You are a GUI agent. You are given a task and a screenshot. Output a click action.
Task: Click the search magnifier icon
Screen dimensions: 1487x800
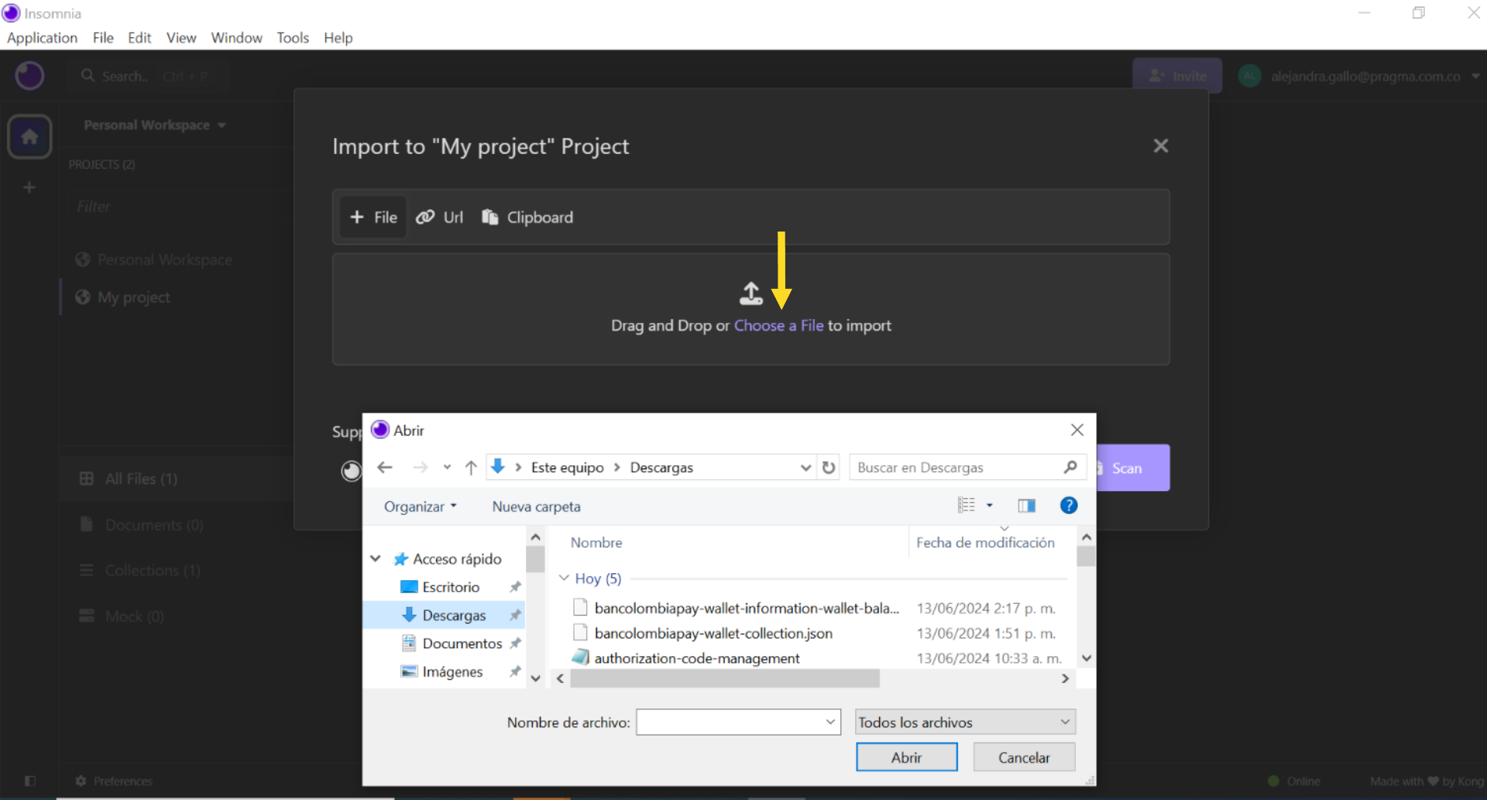coord(88,76)
